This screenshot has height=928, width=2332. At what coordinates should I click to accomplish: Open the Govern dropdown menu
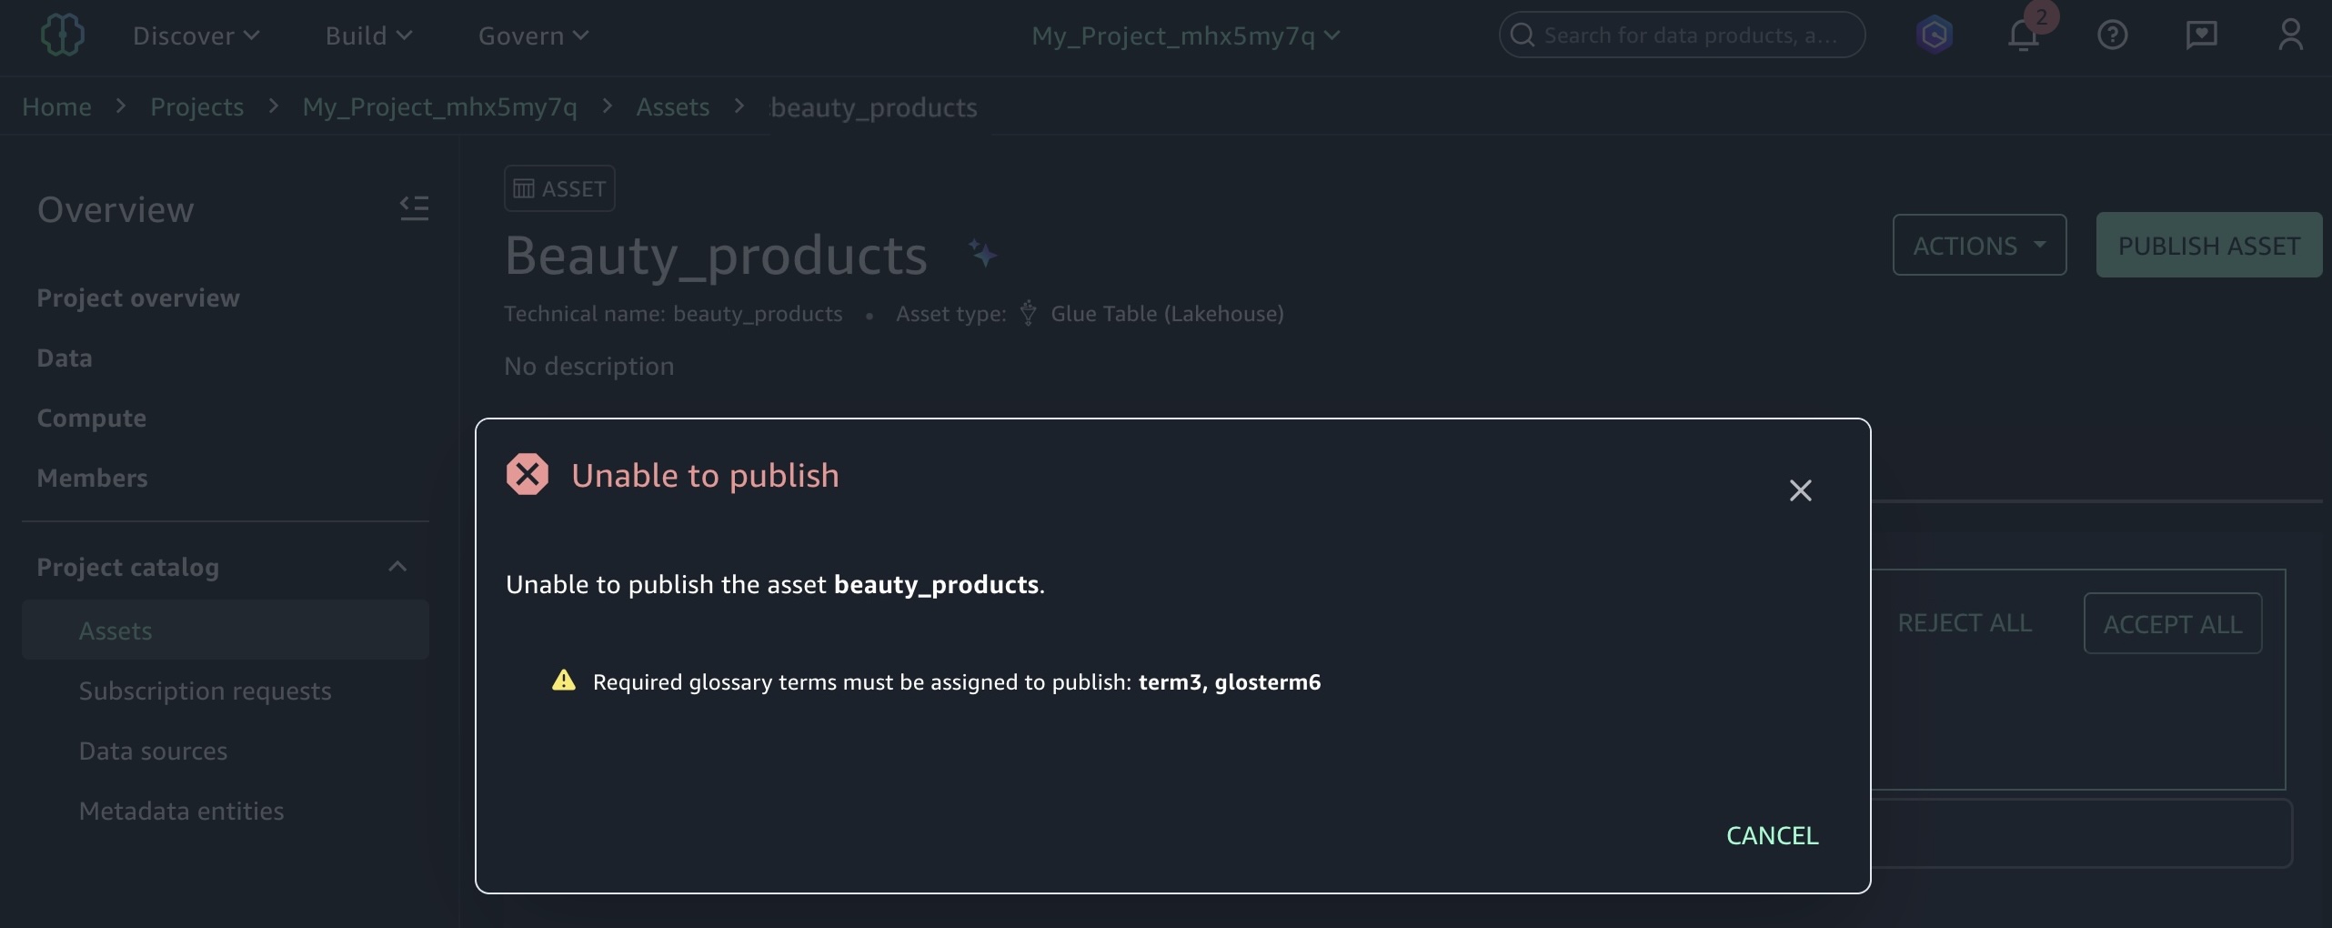point(533,35)
